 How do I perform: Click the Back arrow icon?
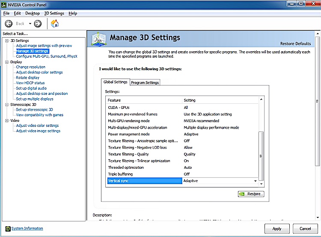(9, 24)
